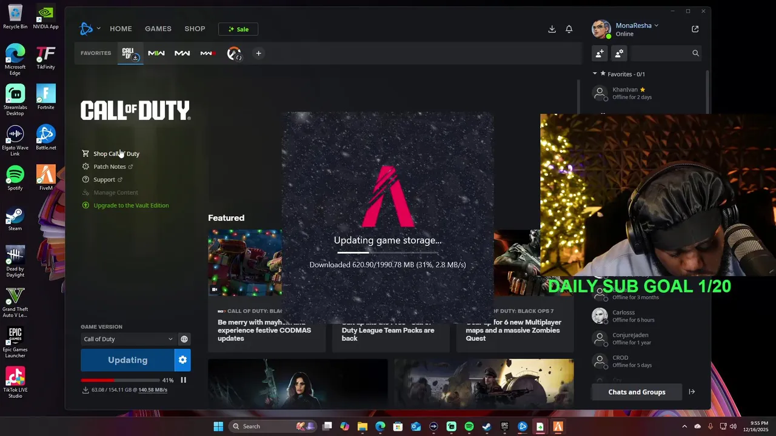Click the region globe icon
This screenshot has width=776, height=436.
[184, 339]
